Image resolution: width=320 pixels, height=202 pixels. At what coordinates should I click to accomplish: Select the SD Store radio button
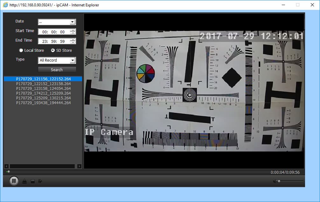coord(53,50)
